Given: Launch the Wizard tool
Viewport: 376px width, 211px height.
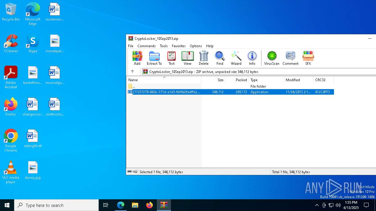Looking at the screenshot, I should (x=236, y=58).
